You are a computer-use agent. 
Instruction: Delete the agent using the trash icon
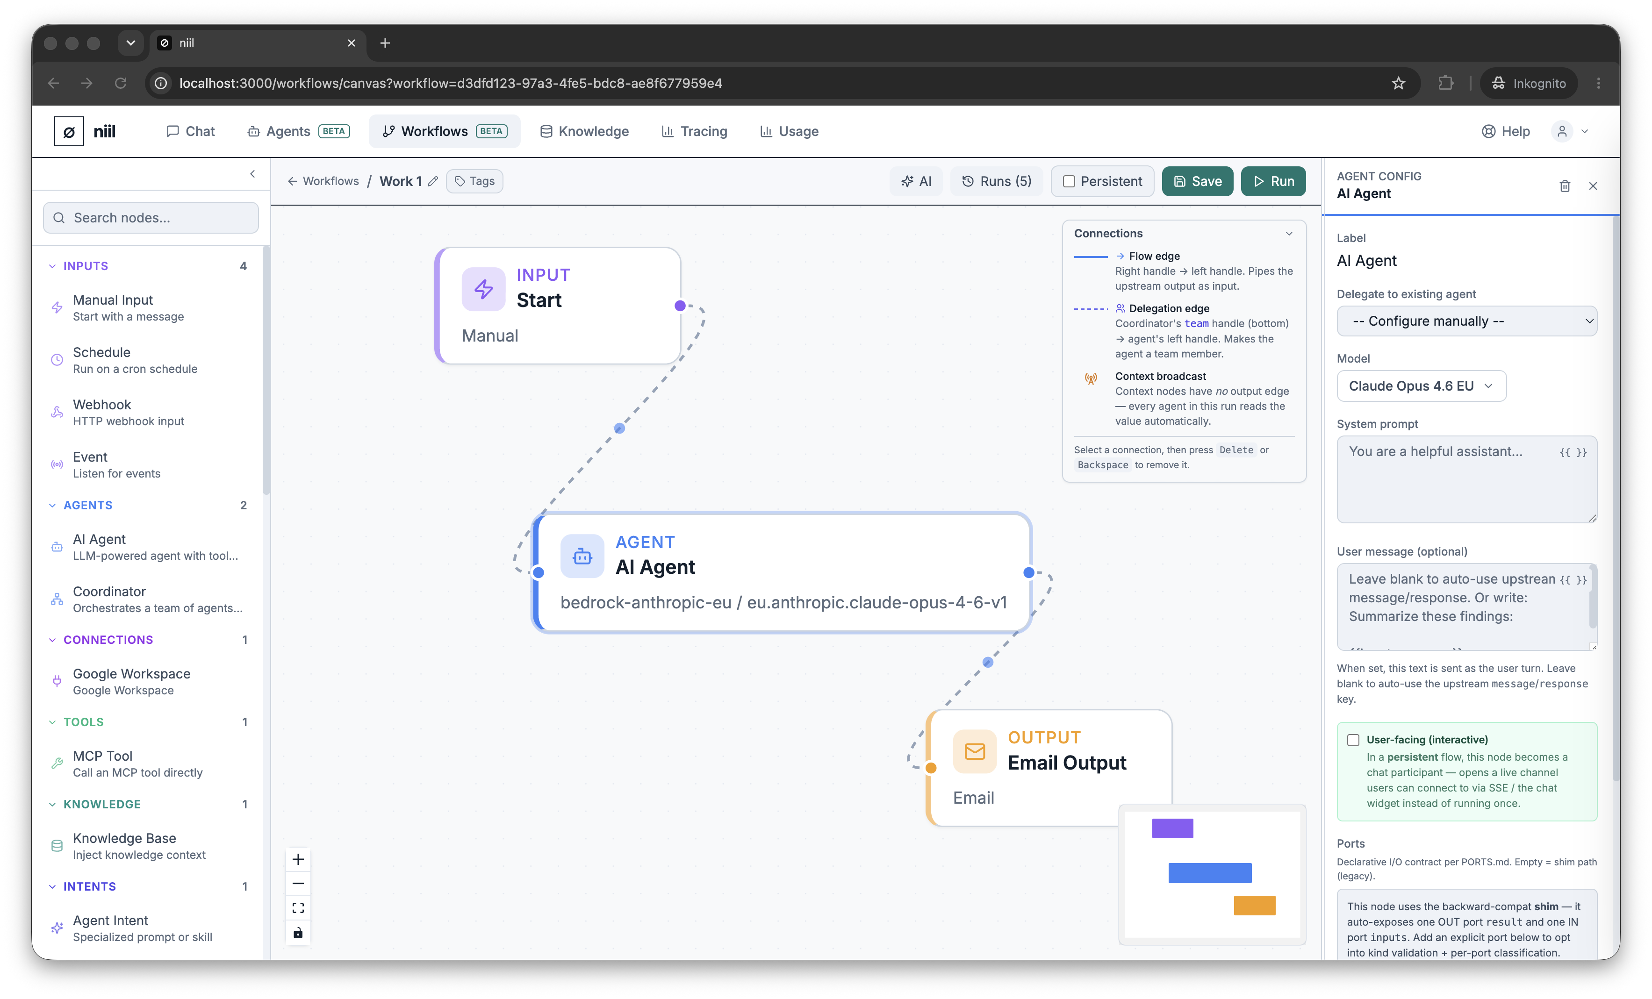click(1565, 186)
